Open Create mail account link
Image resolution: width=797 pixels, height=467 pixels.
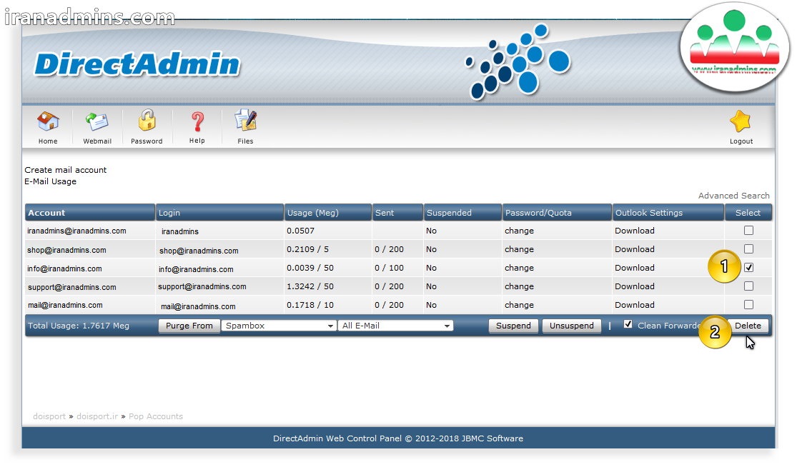(x=66, y=170)
